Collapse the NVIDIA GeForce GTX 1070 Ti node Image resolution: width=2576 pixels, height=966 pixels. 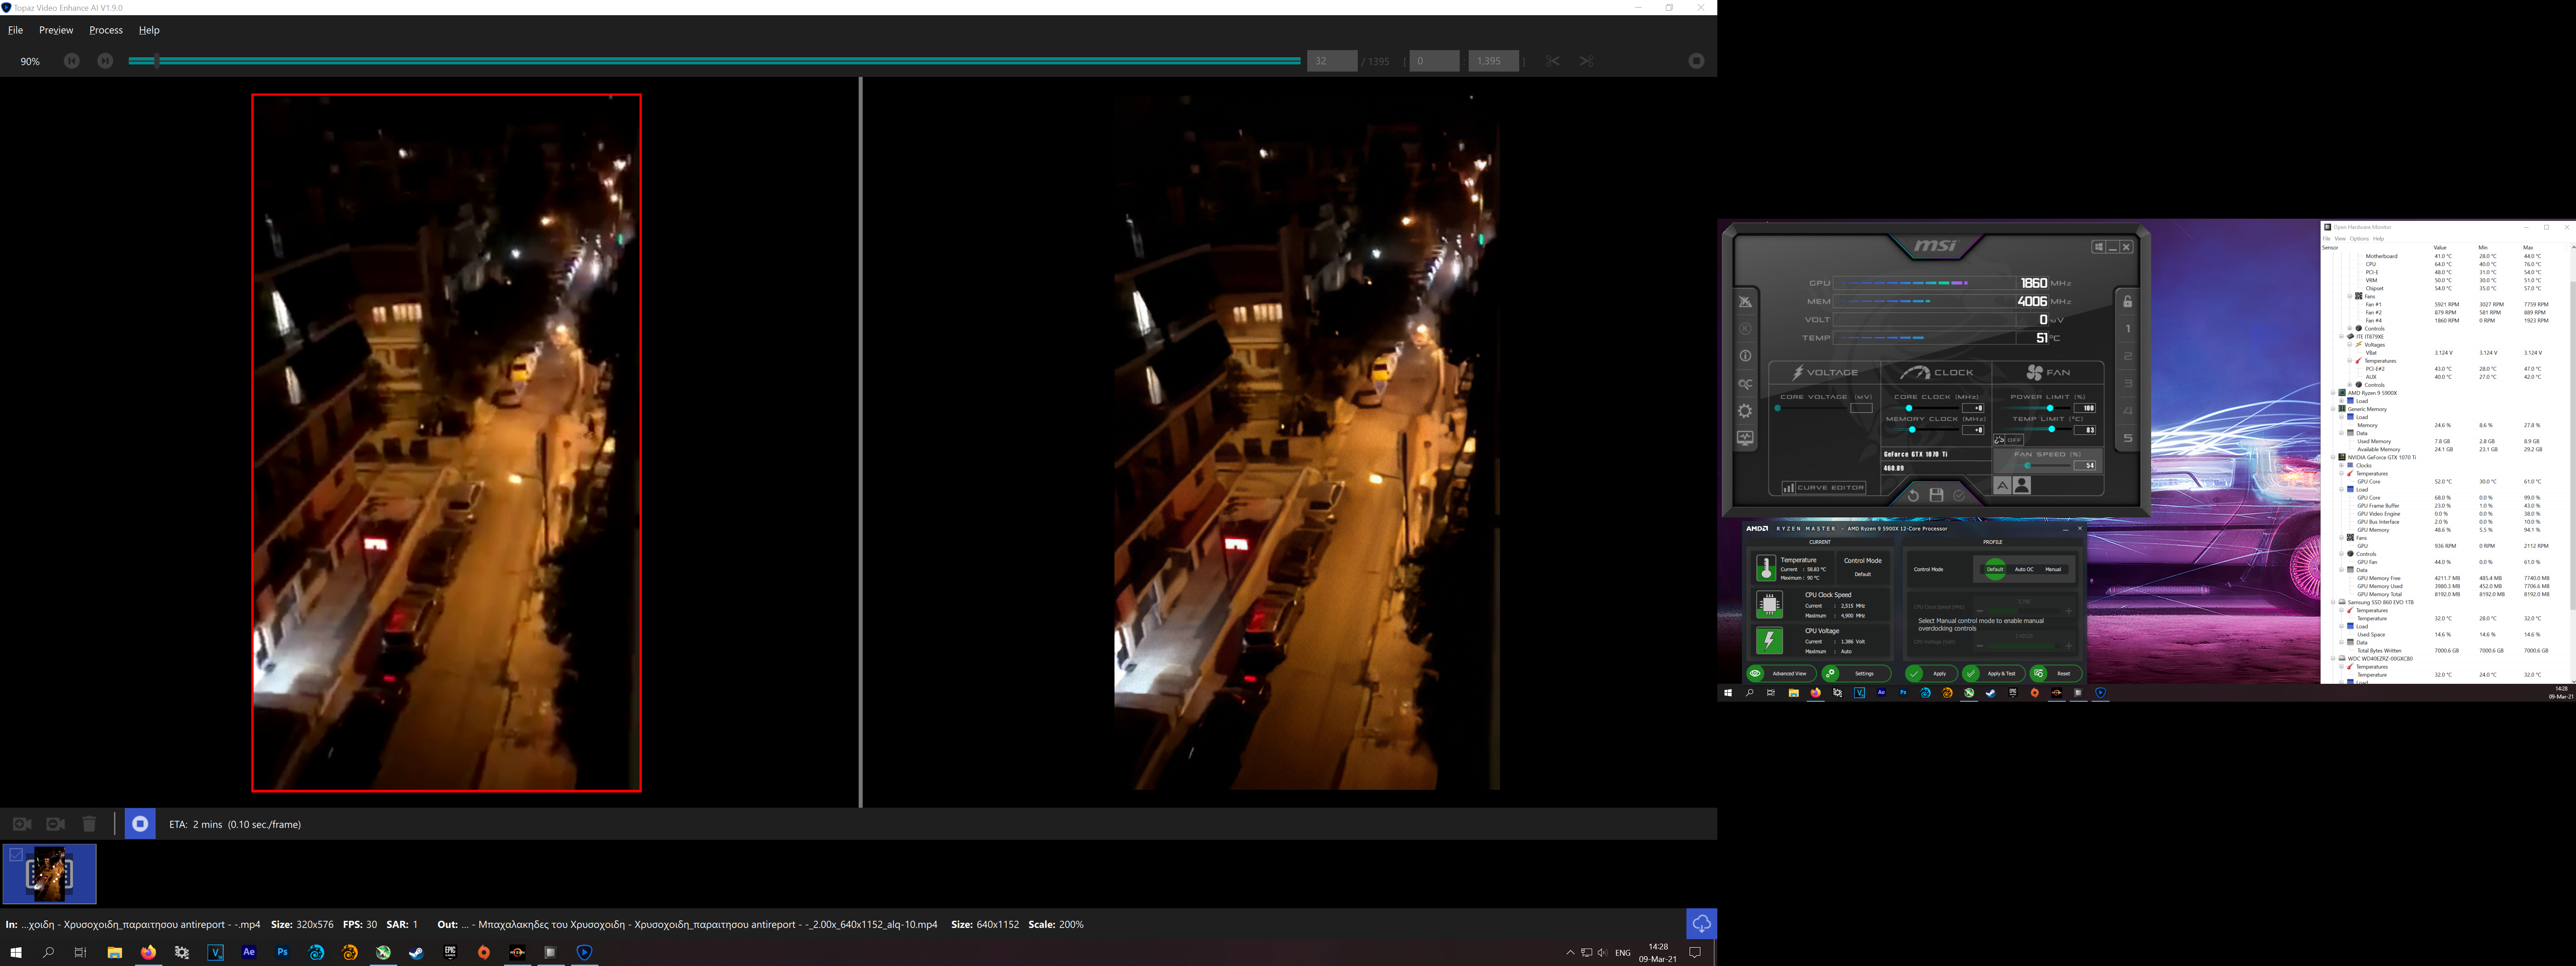(2333, 457)
